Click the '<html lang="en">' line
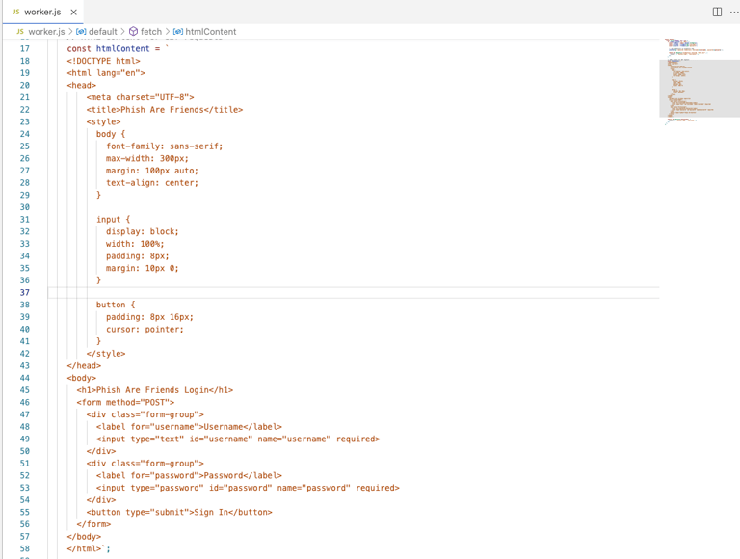Screen dimensions: 740x559 [x=106, y=73]
